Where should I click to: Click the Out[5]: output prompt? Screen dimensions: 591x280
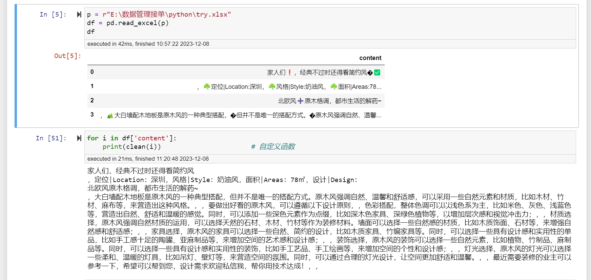(68, 56)
